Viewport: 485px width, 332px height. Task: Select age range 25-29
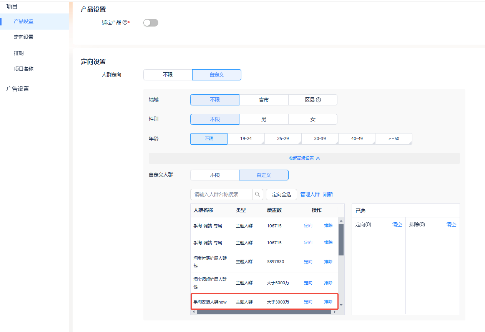click(283, 138)
